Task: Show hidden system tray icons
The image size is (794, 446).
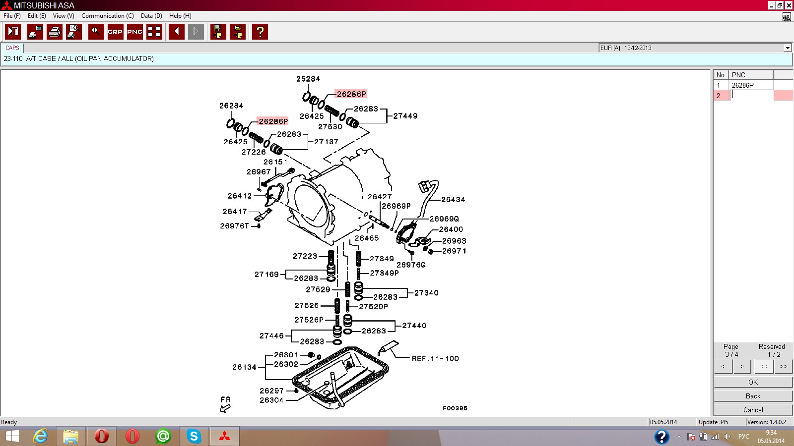Action: (679, 437)
